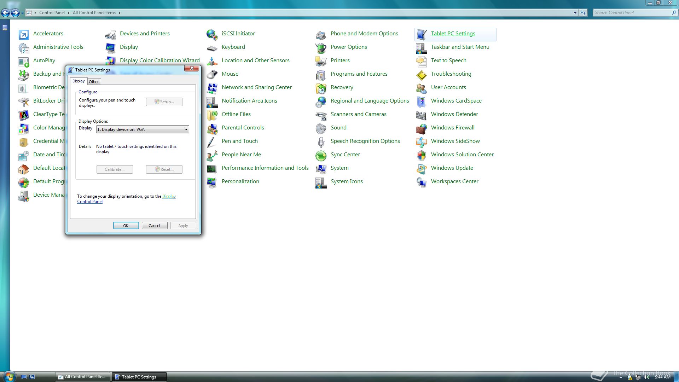The height and width of the screenshot is (382, 679).
Task: Expand the address bar history dropdown
Action: [x=575, y=13]
